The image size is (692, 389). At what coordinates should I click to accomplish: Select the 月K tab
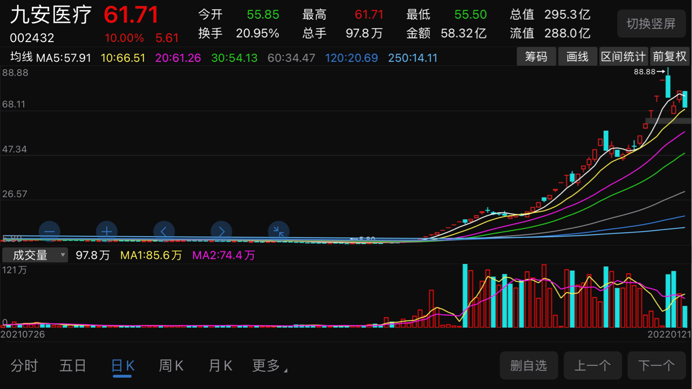coord(220,365)
